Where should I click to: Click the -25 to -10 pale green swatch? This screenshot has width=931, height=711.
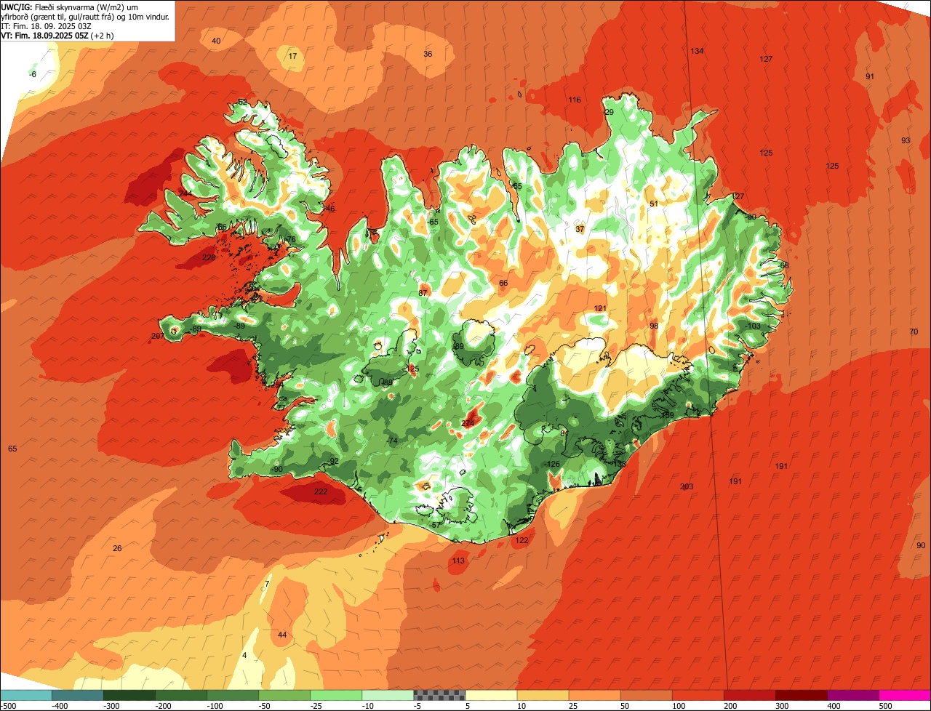click(x=336, y=695)
